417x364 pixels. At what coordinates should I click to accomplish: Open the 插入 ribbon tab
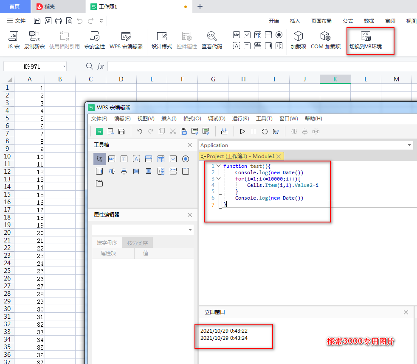pyautogui.click(x=295, y=21)
